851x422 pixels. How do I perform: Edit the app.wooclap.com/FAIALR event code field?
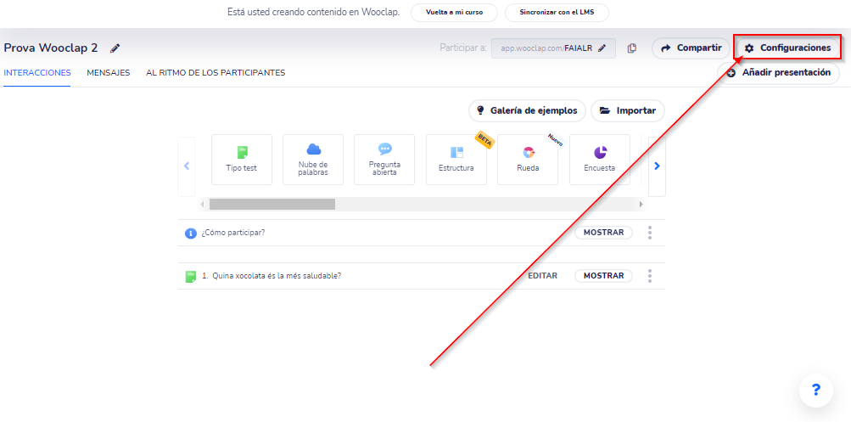553,48
